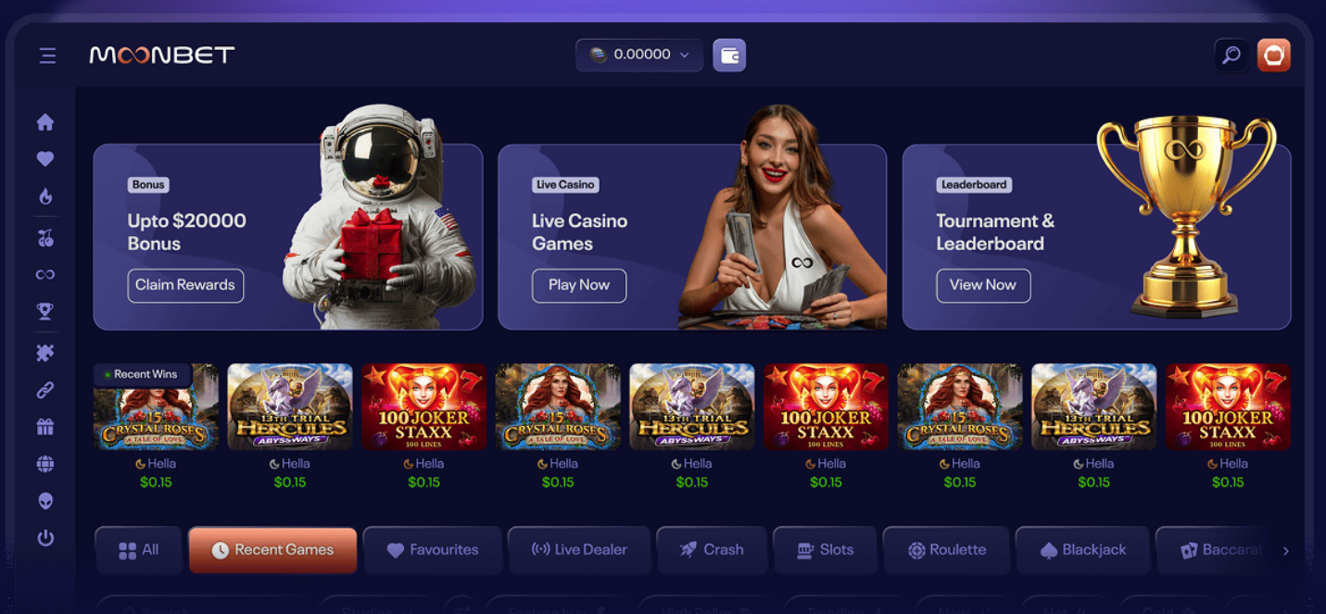Select the flame hot games icon
The height and width of the screenshot is (614, 1326).
click(x=45, y=196)
